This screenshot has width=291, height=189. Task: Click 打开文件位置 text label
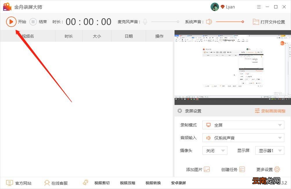click(272, 22)
